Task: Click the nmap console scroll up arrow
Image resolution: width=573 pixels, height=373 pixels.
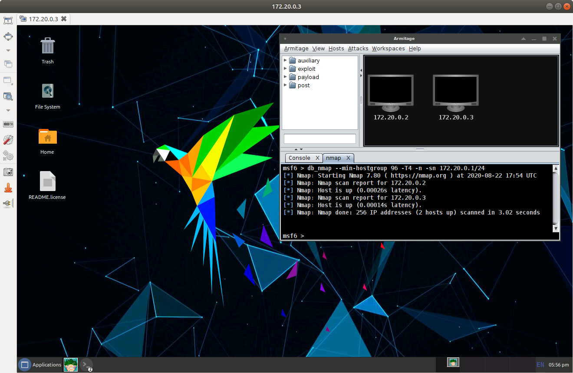Action: 556,168
